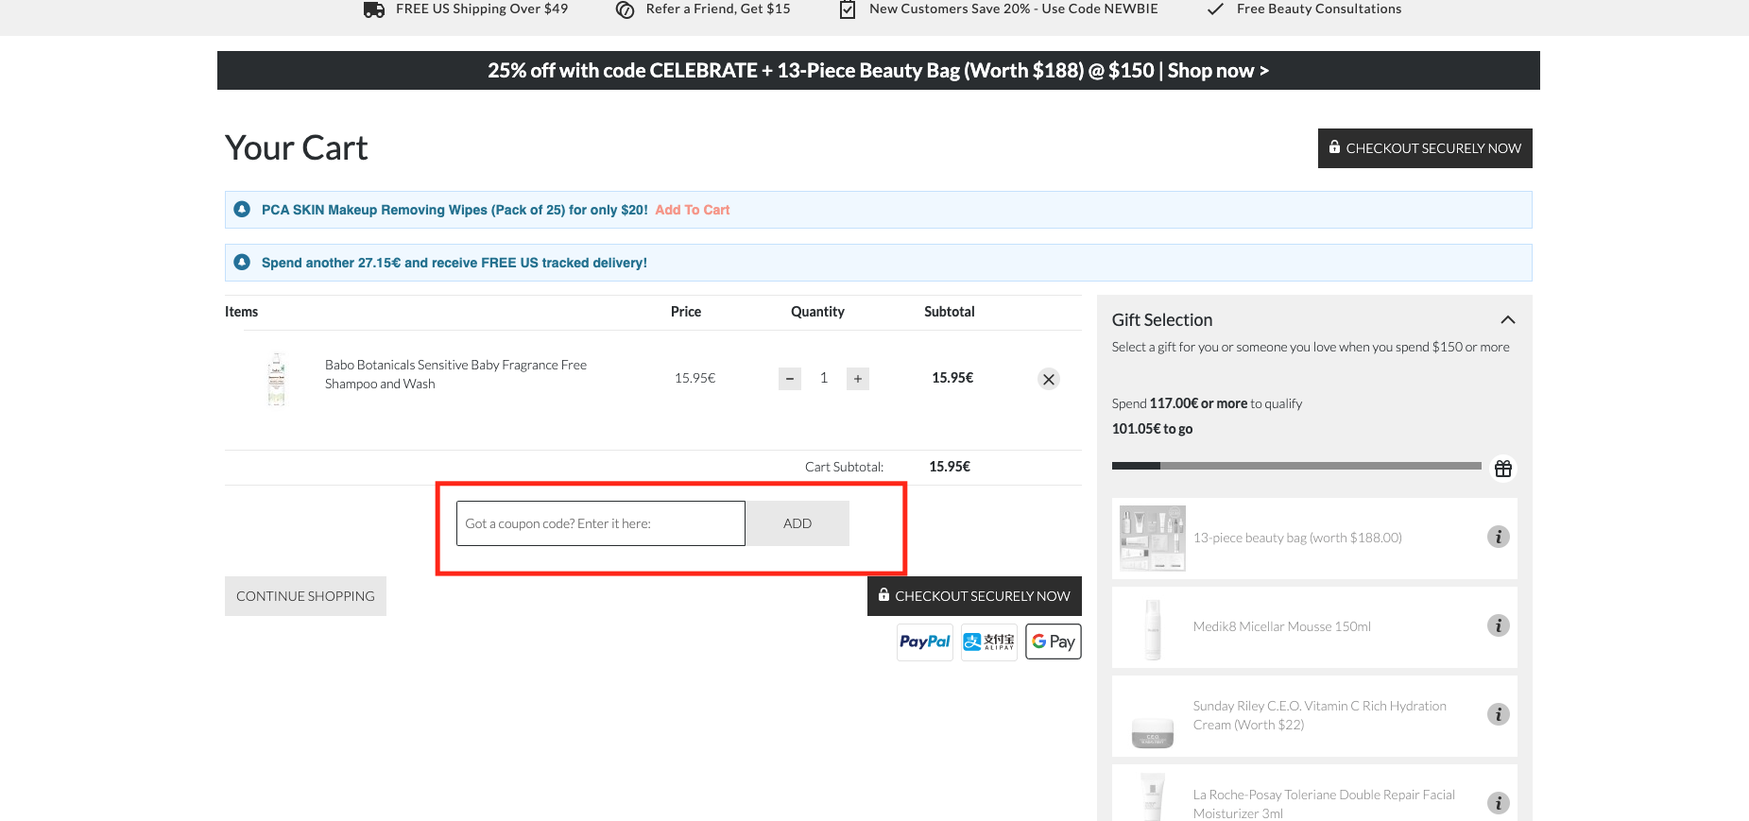The image size is (1749, 821).
Task: Show info for 13-piece beauty bag gift
Action: tap(1499, 537)
